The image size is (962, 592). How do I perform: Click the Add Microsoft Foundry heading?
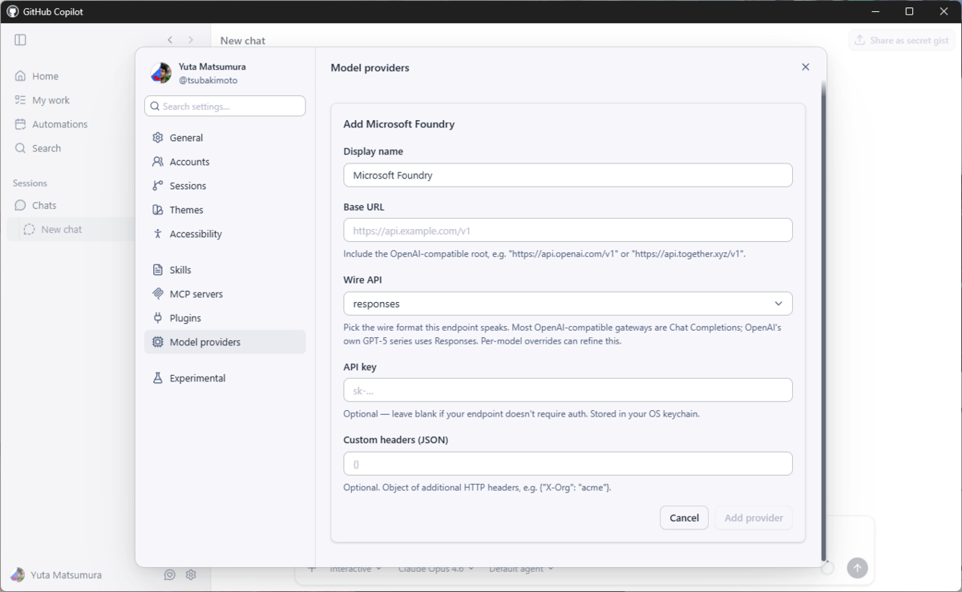click(399, 124)
